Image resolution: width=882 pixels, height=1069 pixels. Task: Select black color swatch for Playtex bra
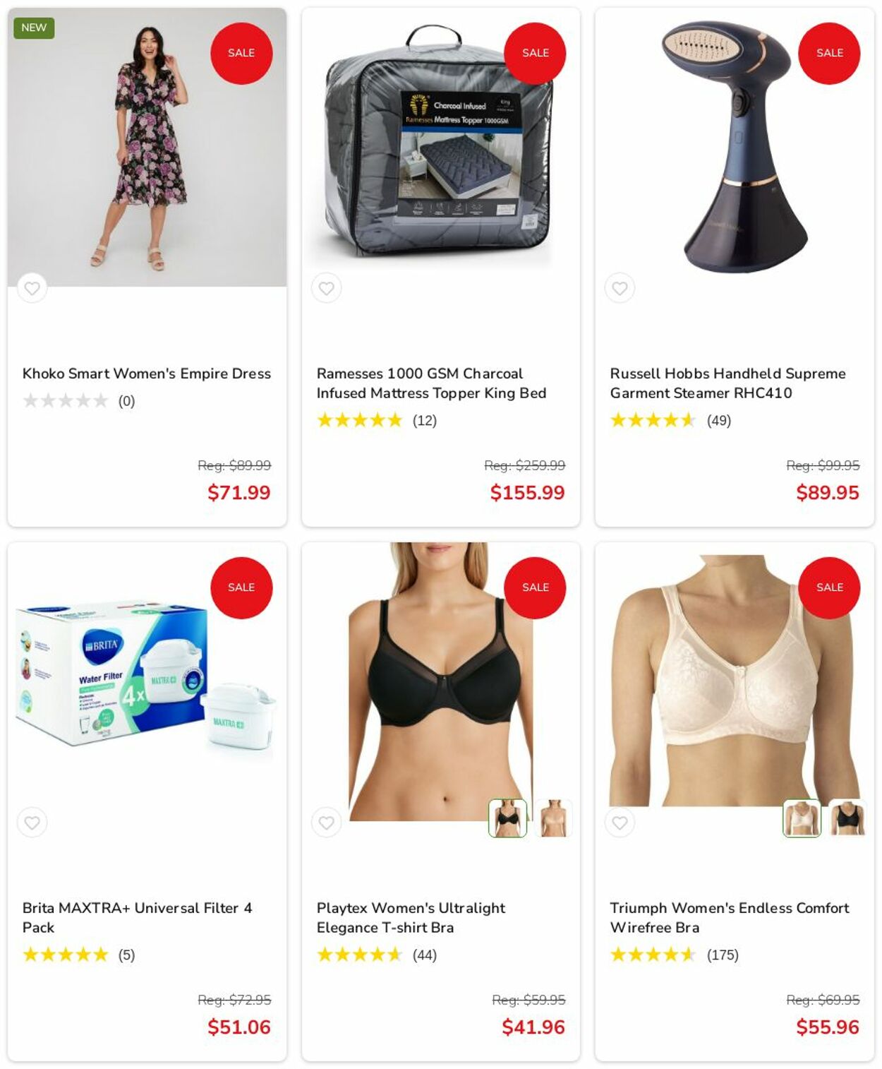click(507, 818)
